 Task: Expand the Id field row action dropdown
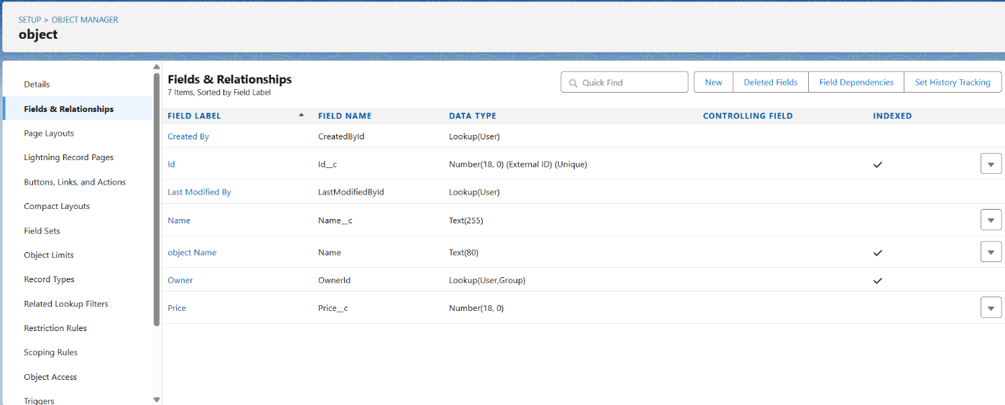point(991,164)
